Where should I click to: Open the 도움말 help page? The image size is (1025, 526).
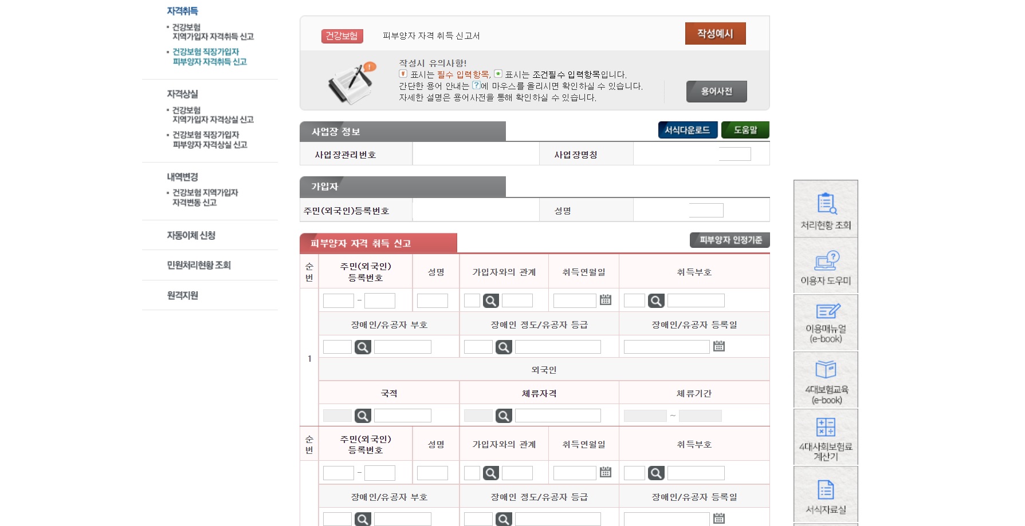[x=745, y=130]
